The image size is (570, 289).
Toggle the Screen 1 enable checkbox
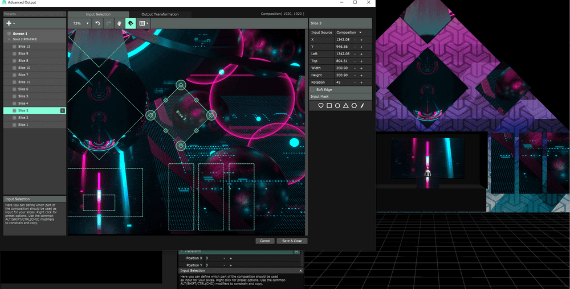9,34
